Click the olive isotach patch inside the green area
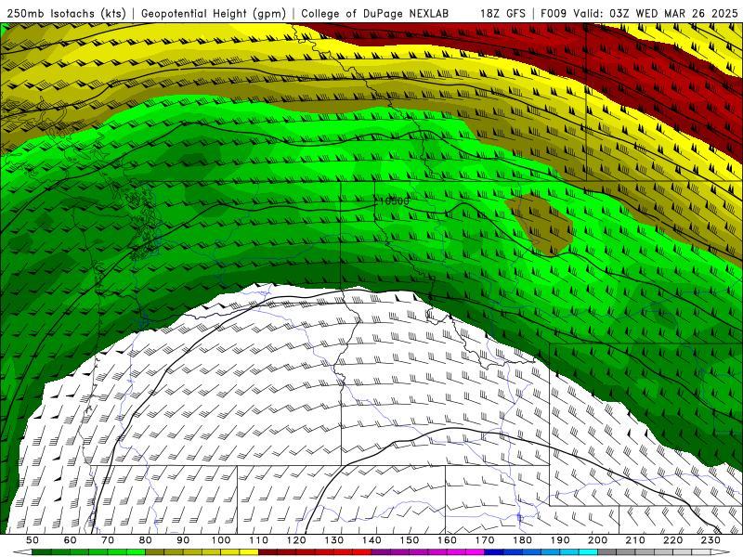This screenshot has height=557, width=743. [539, 223]
